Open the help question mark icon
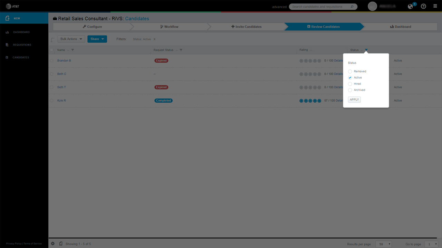The image size is (442, 248). 423,6
